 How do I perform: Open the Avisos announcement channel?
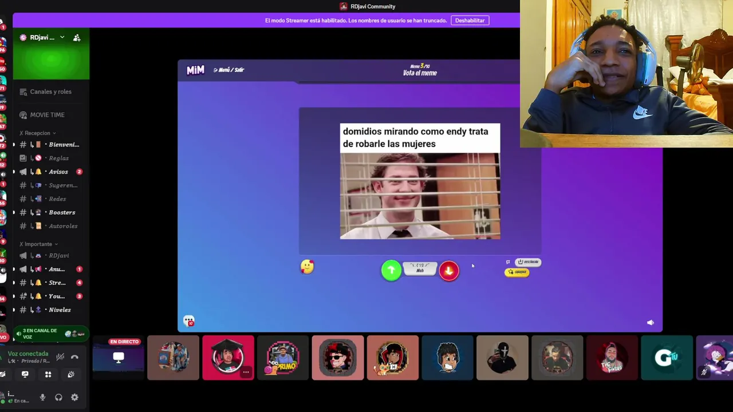(51, 172)
